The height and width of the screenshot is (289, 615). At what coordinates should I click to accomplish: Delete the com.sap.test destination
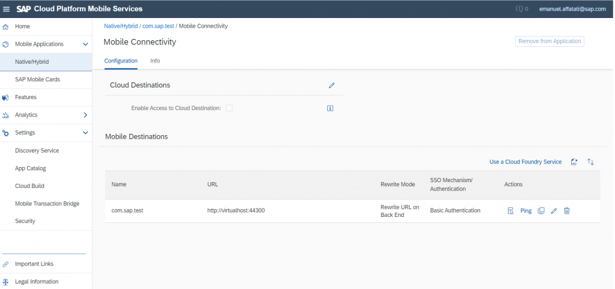[x=567, y=211]
